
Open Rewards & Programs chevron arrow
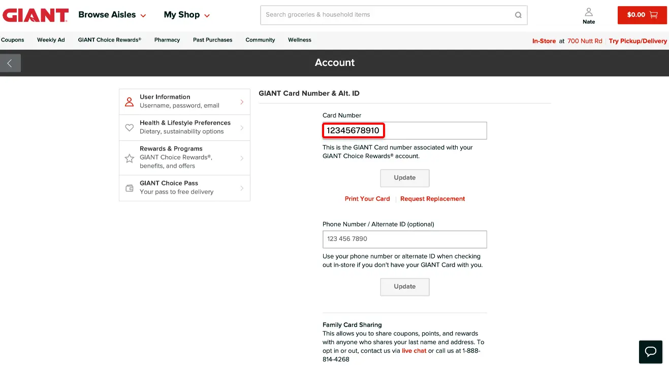click(242, 158)
